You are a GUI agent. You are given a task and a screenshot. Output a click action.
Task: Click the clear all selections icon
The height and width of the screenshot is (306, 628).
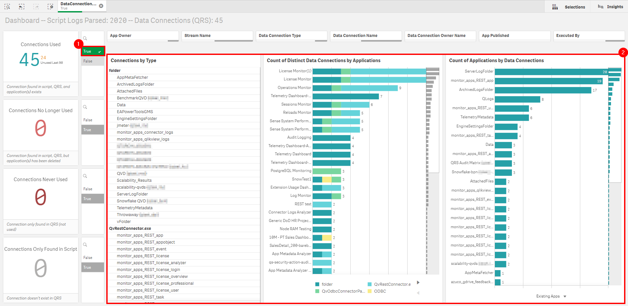(x=50, y=7)
